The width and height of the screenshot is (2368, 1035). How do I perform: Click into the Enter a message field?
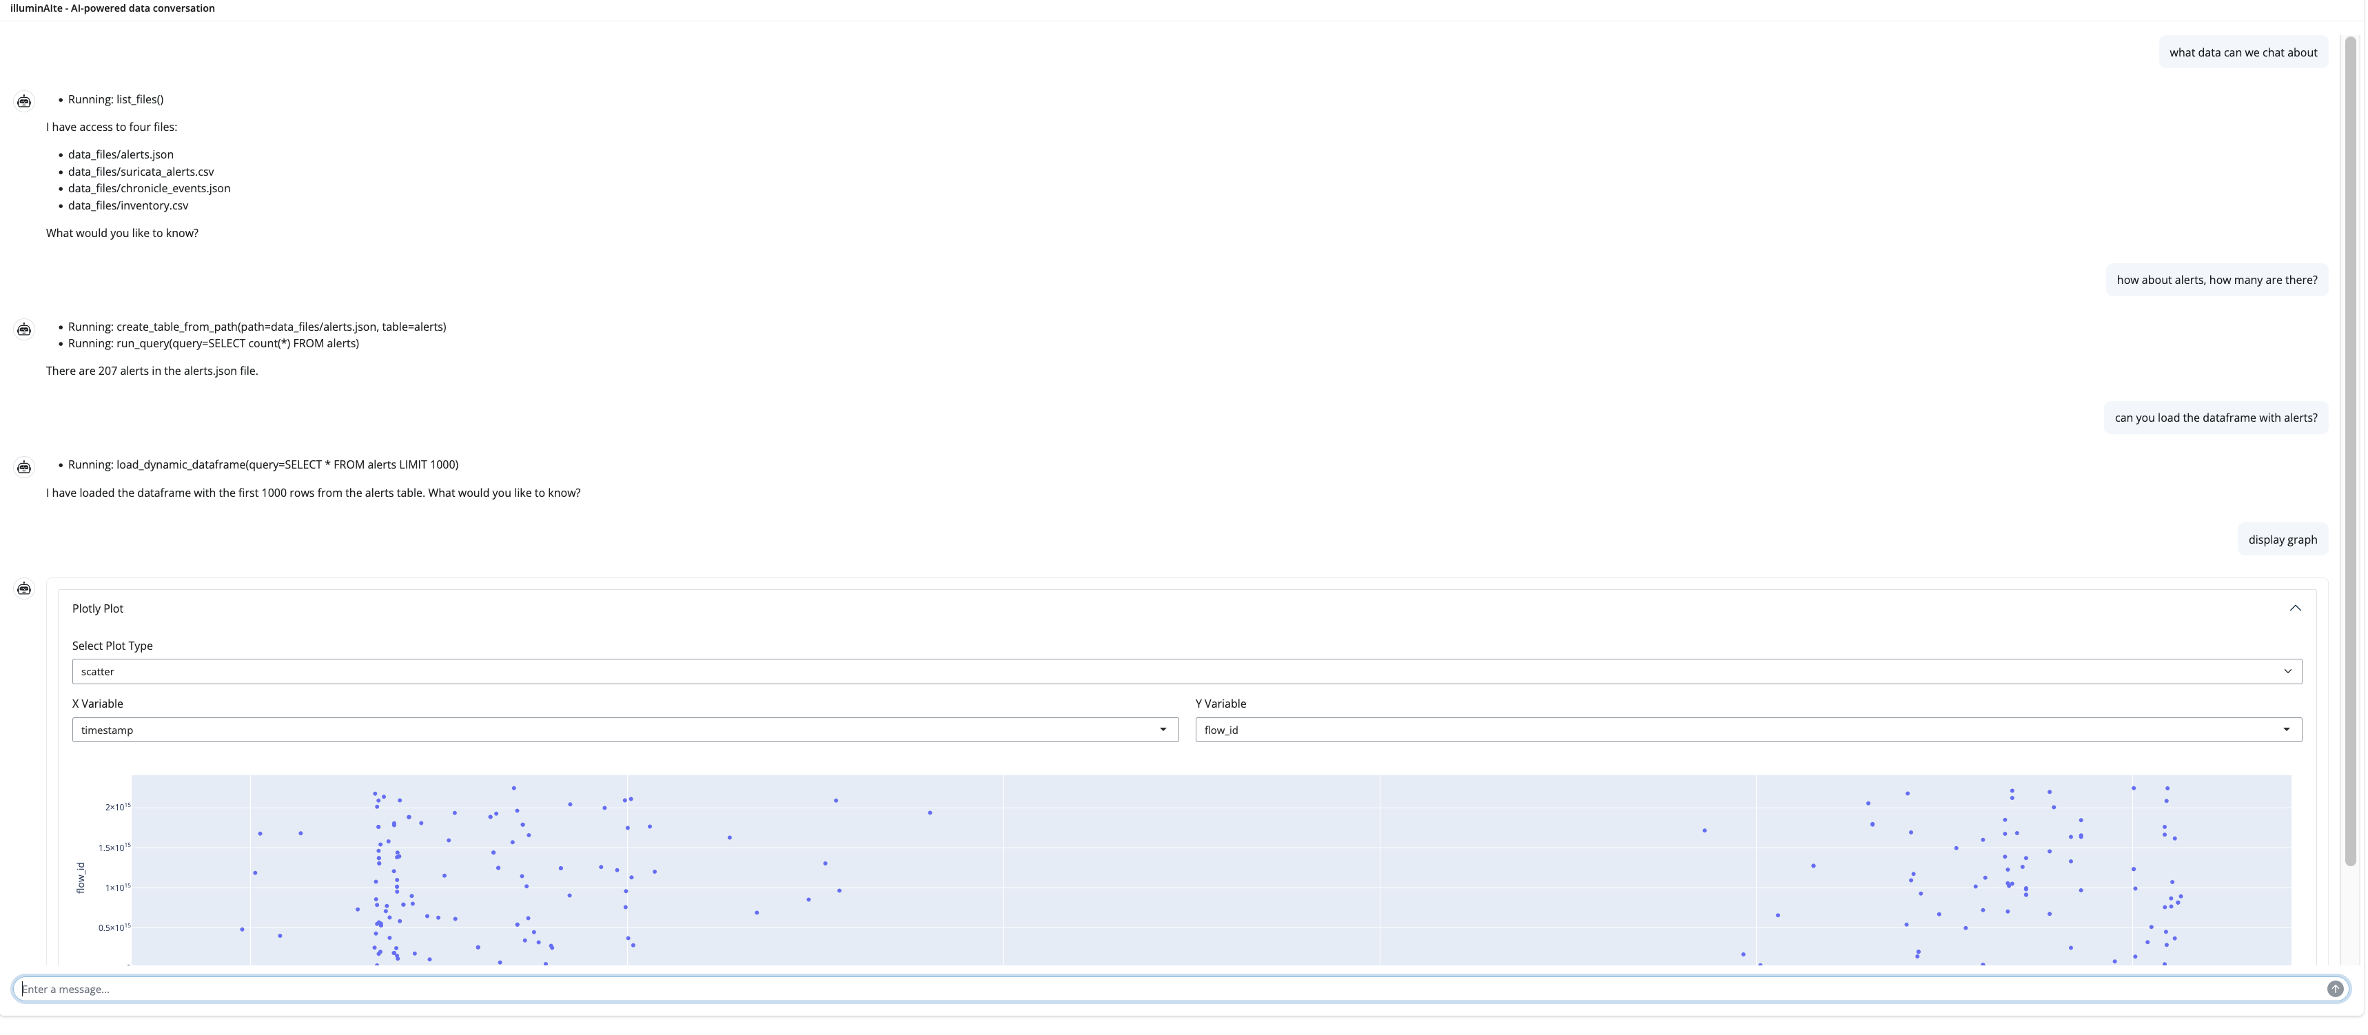tap(1167, 989)
